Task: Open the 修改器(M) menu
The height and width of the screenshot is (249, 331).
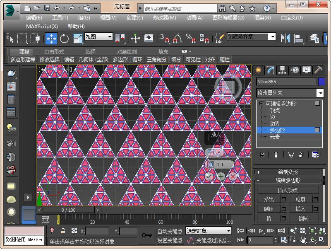Action: pyautogui.click(x=164, y=18)
